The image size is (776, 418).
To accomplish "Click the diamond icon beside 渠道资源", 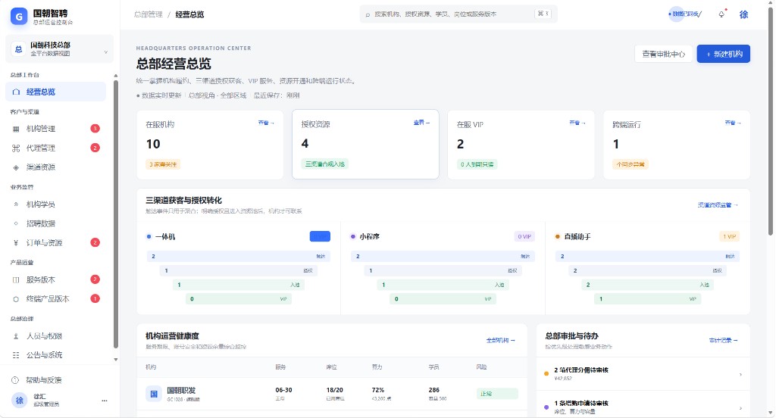I will (16, 167).
